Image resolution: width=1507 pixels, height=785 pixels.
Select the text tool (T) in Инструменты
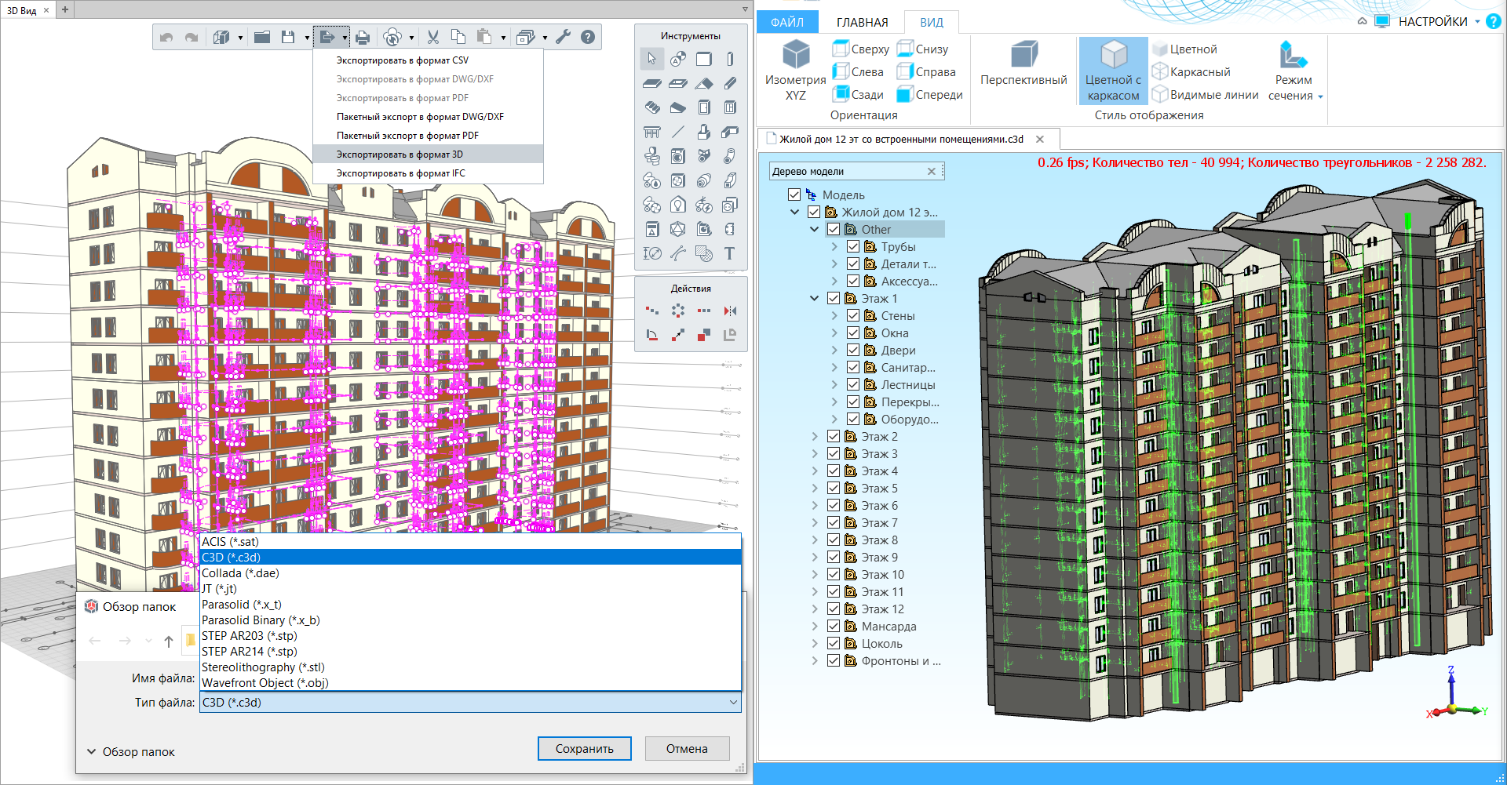tap(729, 253)
